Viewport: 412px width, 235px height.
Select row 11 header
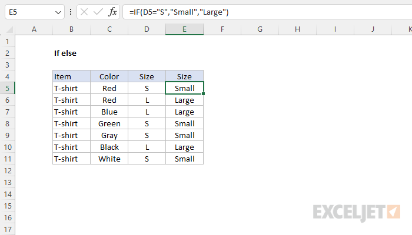(x=7, y=159)
